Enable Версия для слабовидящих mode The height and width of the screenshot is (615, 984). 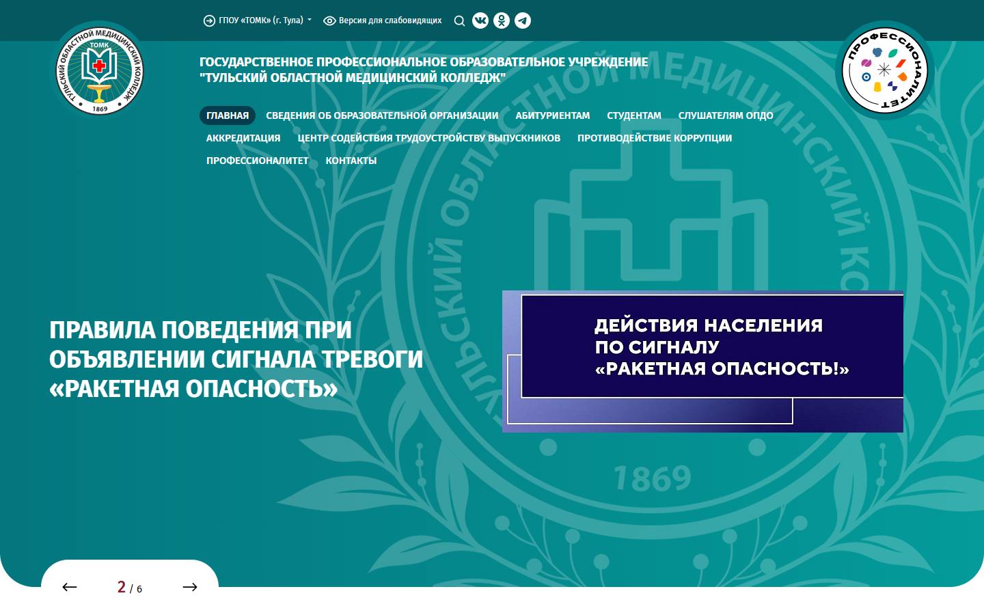(382, 20)
